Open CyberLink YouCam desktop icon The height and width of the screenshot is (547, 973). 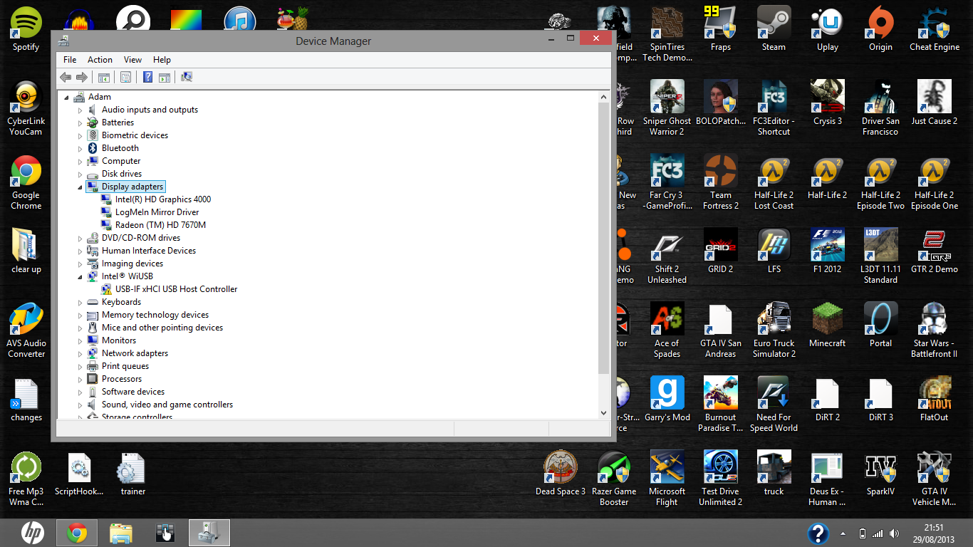(x=26, y=108)
